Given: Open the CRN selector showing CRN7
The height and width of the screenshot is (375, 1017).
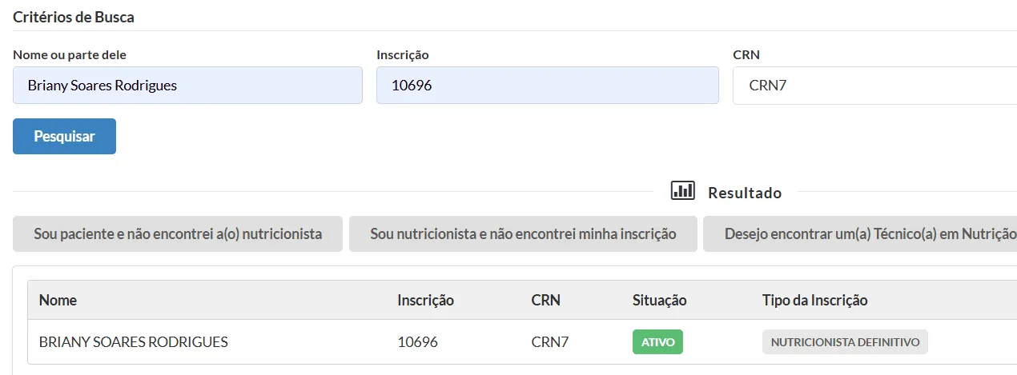Looking at the screenshot, I should pyautogui.click(x=873, y=86).
